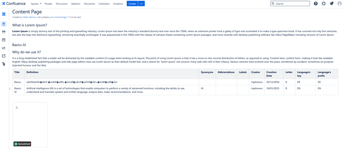The height and width of the screenshot is (150, 343).
Task: Open the Glossaries menu item
Action: pos(90,4)
